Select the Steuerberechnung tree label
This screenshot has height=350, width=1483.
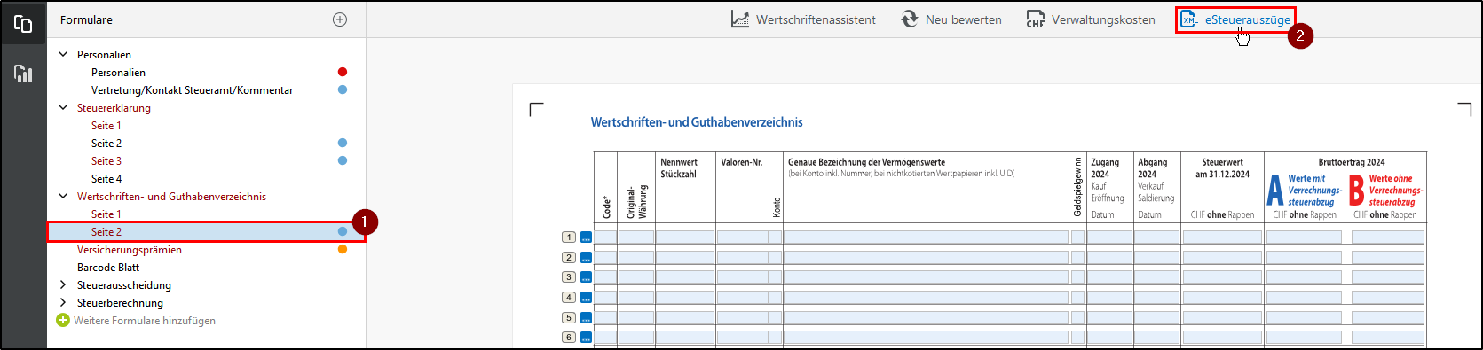[x=120, y=302]
